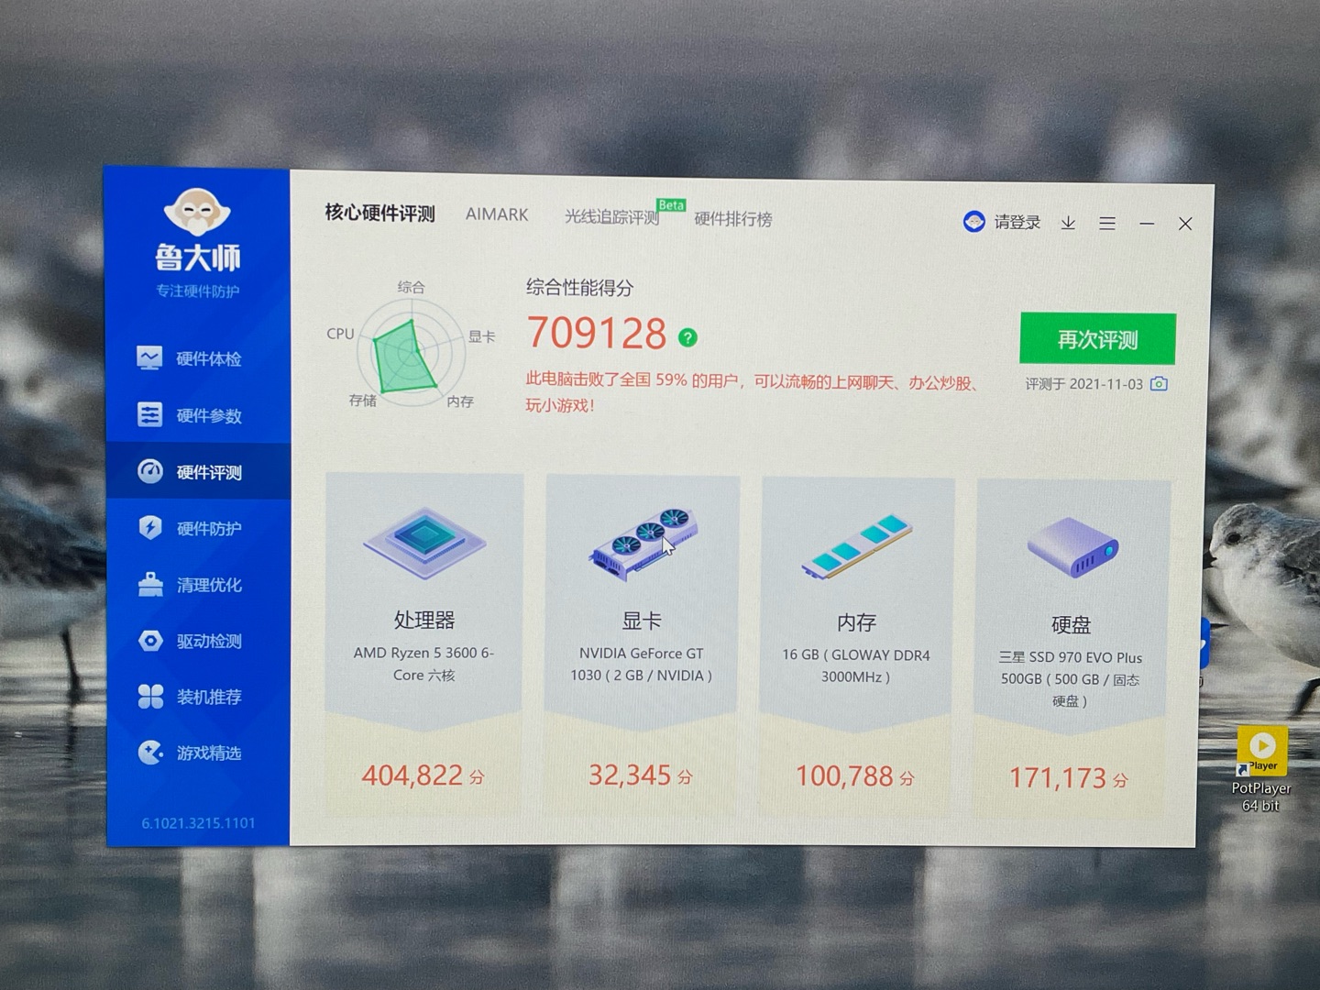The height and width of the screenshot is (990, 1320).
Task: Click the 评测于 2021-11-03 date text
Action: tap(1083, 384)
